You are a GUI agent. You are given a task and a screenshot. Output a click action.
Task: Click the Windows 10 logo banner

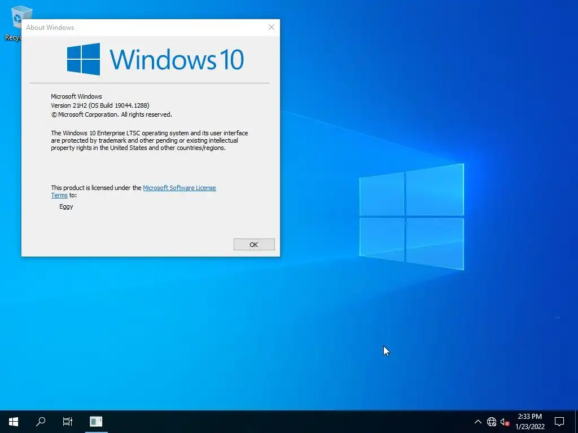pyautogui.click(x=155, y=59)
